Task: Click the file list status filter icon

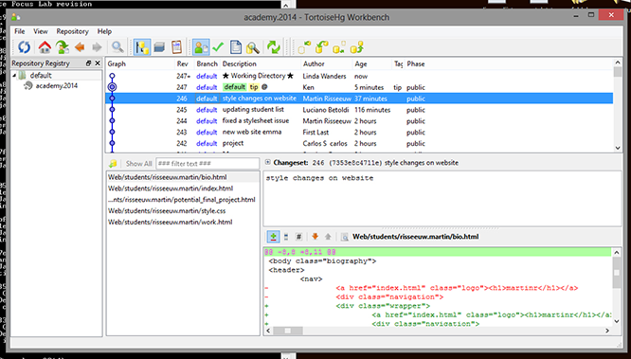Action: pos(113,164)
